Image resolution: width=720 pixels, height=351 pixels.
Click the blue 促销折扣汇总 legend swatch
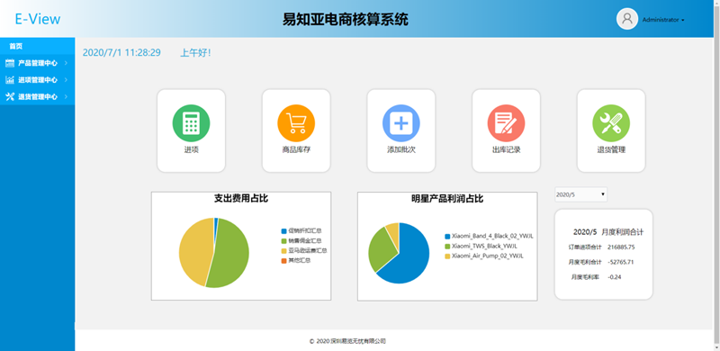click(283, 230)
